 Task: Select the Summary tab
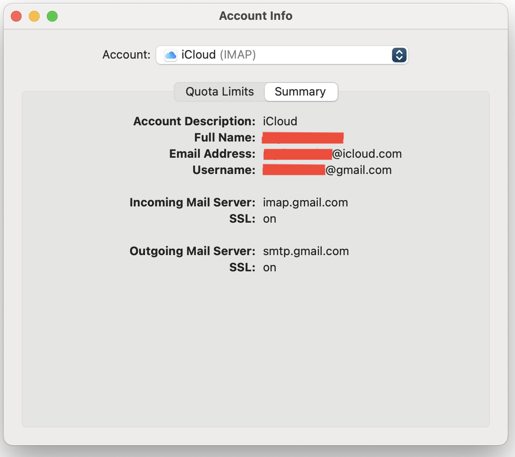click(301, 92)
